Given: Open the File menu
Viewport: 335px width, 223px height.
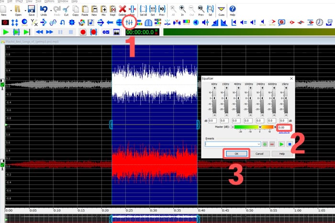Looking at the screenshot, I should 2,1.
